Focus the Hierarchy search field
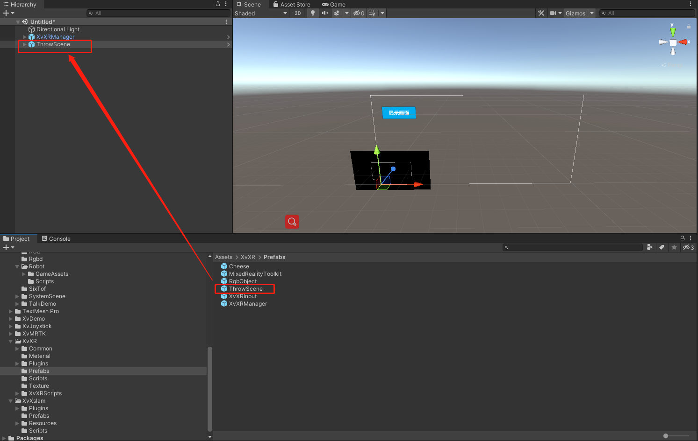 (x=158, y=13)
